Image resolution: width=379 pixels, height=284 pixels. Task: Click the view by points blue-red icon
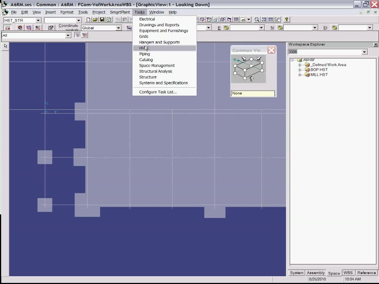[229, 20]
